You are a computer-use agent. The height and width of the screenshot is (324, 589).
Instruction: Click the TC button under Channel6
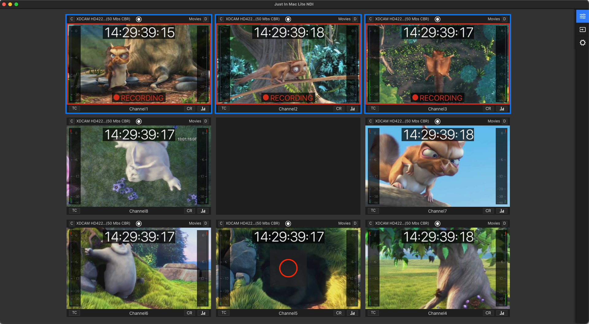point(74,313)
